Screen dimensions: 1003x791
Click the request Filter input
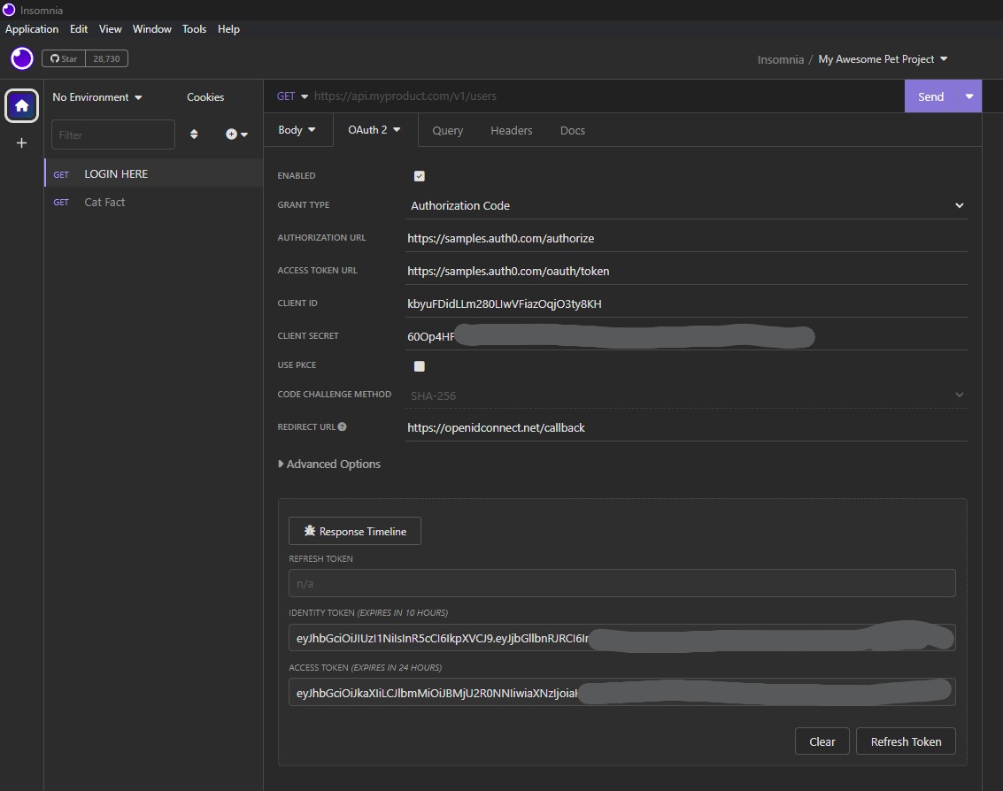point(113,134)
